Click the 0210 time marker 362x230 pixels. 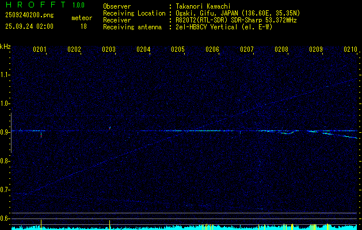point(350,49)
